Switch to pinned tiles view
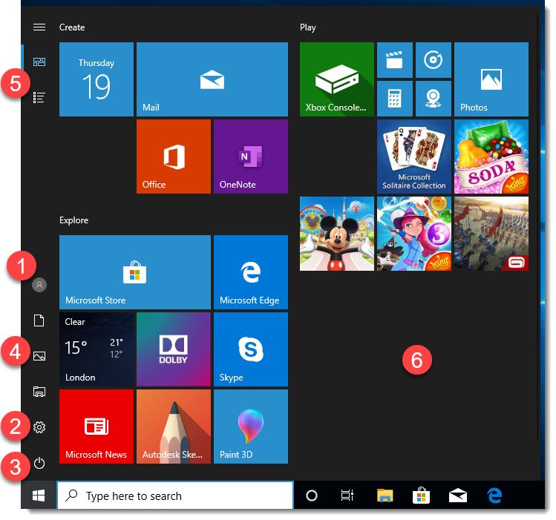This screenshot has width=556, height=520. pos(39,62)
